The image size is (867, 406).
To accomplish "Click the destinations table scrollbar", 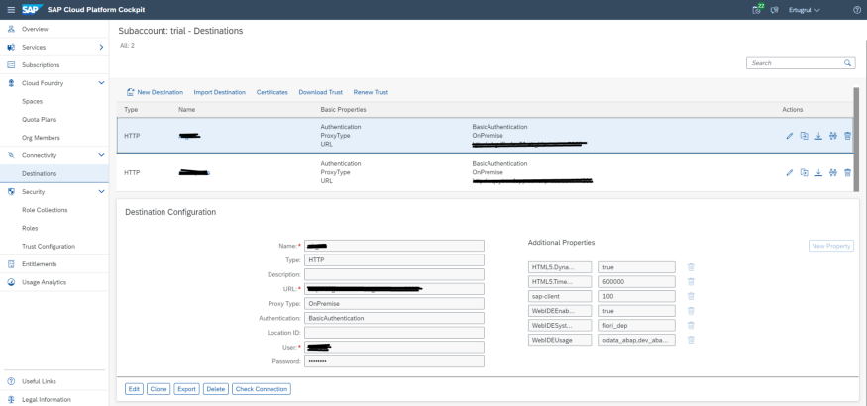I will [x=856, y=140].
